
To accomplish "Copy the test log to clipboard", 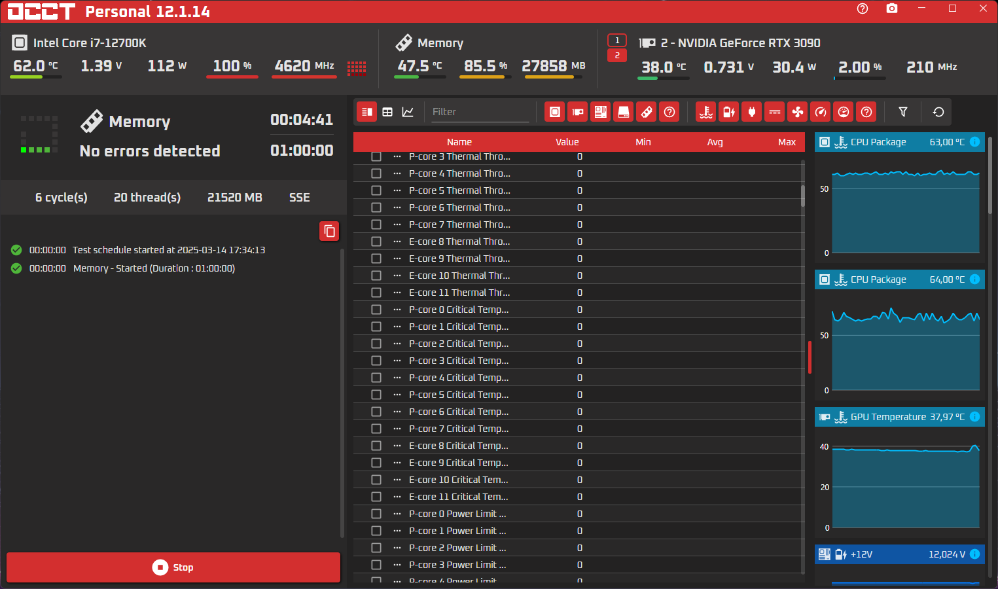I will coord(329,231).
